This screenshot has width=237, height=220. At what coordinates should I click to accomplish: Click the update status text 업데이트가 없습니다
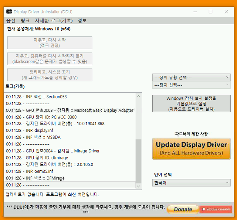52,194
